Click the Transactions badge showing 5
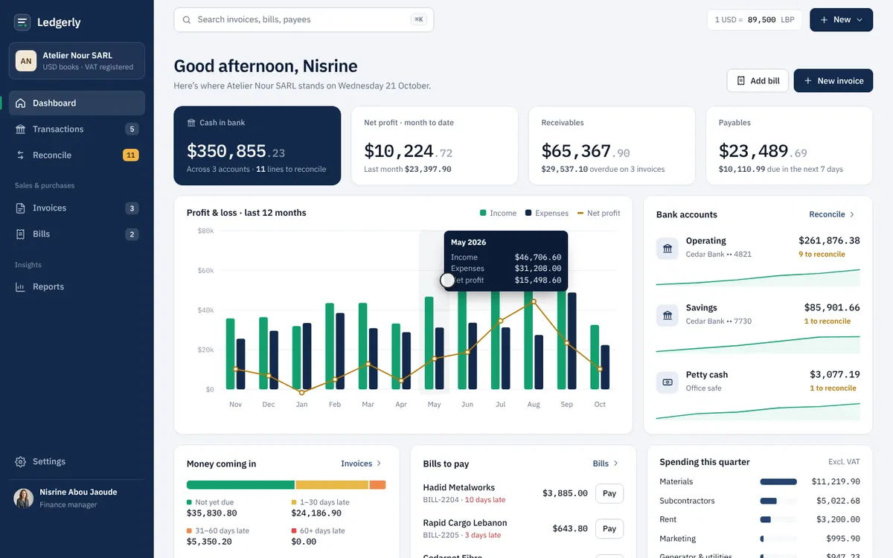The image size is (893, 558). click(x=132, y=129)
